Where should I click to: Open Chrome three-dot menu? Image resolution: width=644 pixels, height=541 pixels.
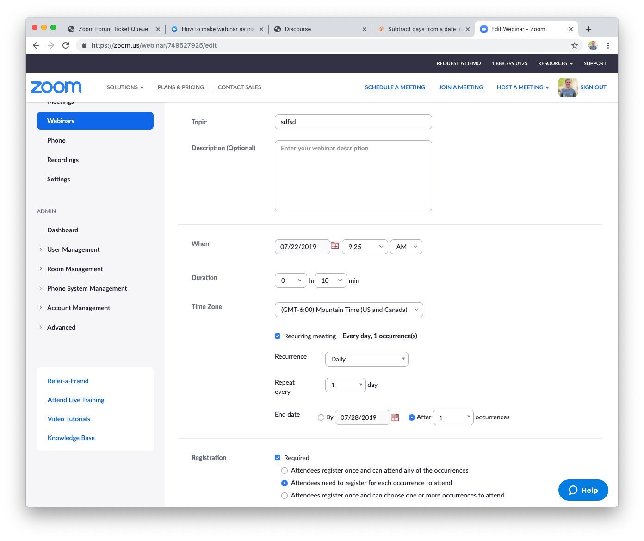point(608,45)
